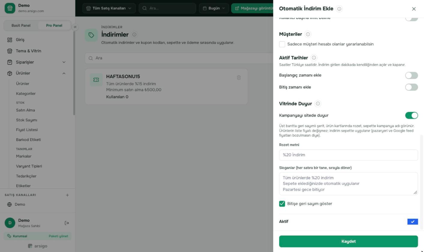
Task: Click info icon beside Vitrinde Duyur
Action: pos(318,103)
